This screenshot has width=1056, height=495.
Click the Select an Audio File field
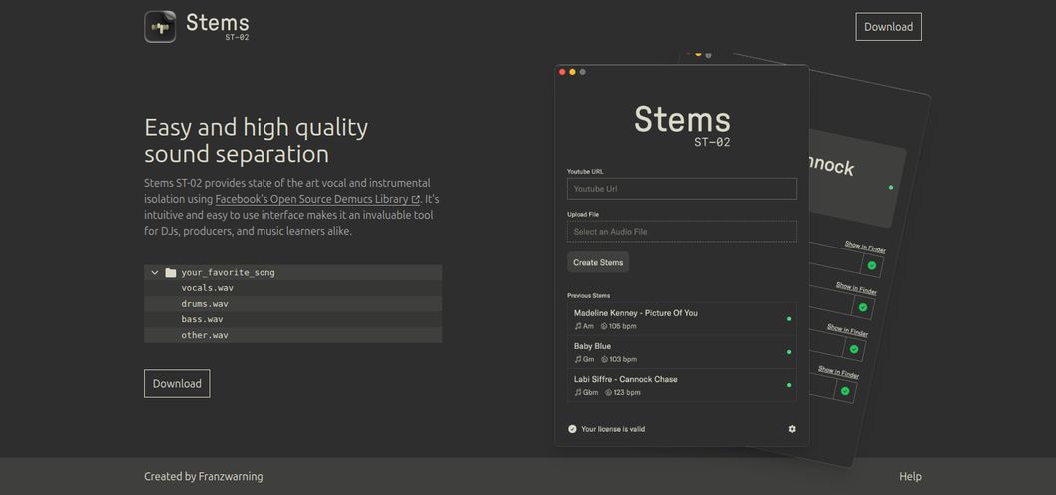[682, 231]
